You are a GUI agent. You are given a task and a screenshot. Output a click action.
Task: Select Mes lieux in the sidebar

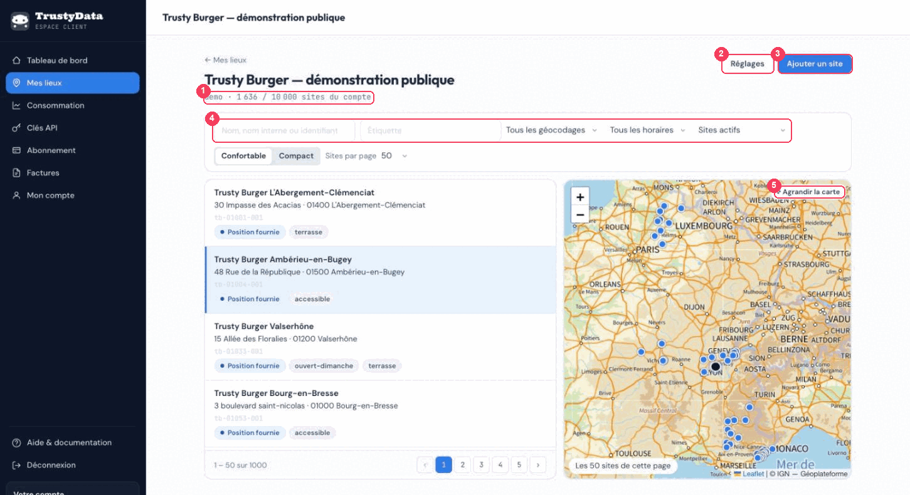(73, 83)
